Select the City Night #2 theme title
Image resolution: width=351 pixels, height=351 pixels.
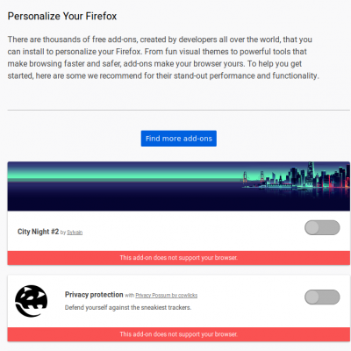[x=38, y=232]
